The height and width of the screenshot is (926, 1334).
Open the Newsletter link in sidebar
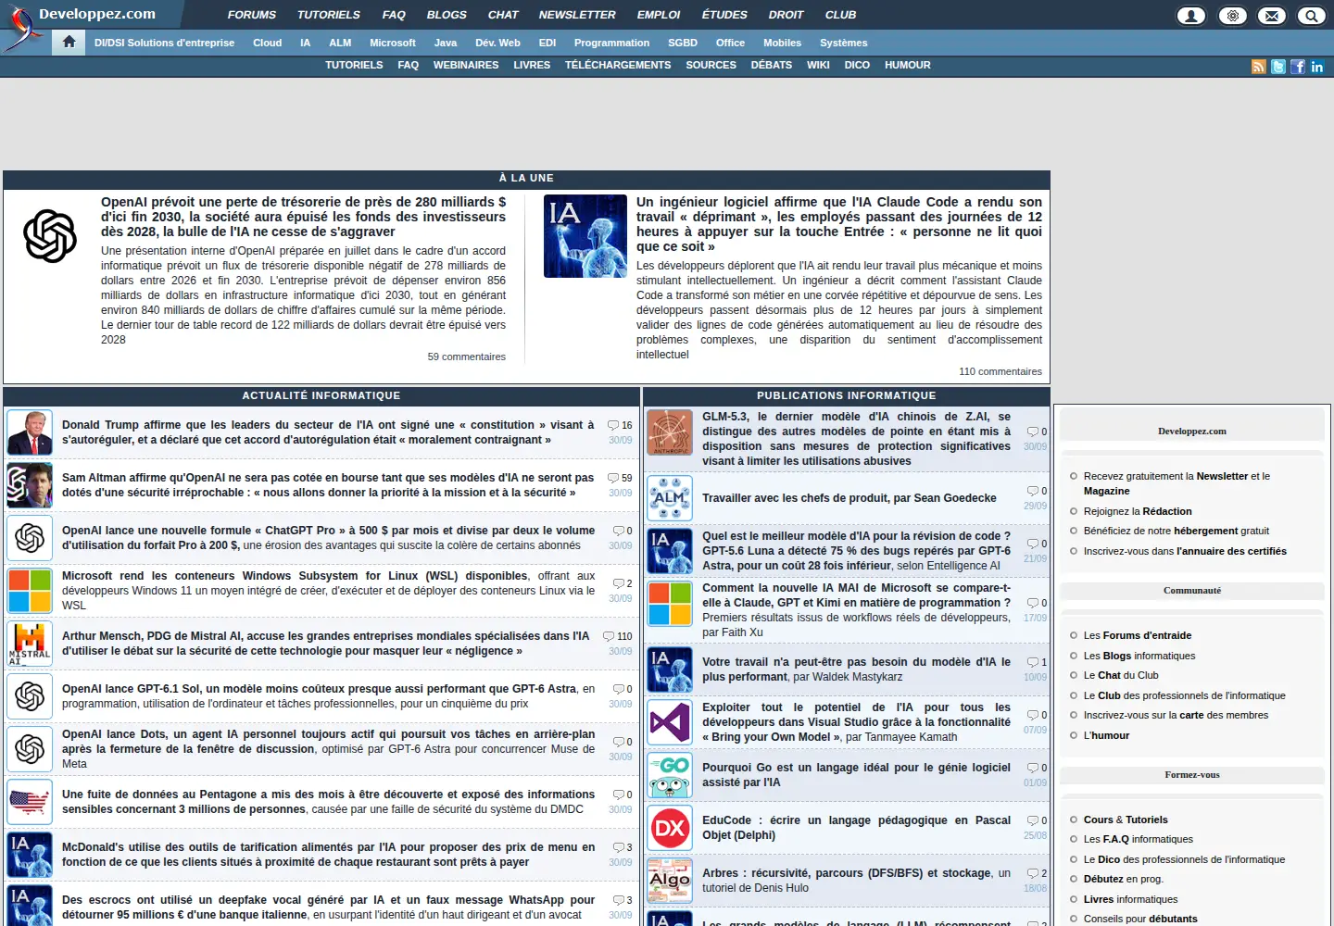click(1222, 476)
